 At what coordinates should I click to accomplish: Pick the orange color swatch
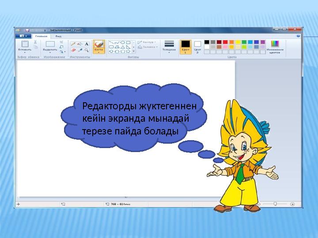[231, 42]
